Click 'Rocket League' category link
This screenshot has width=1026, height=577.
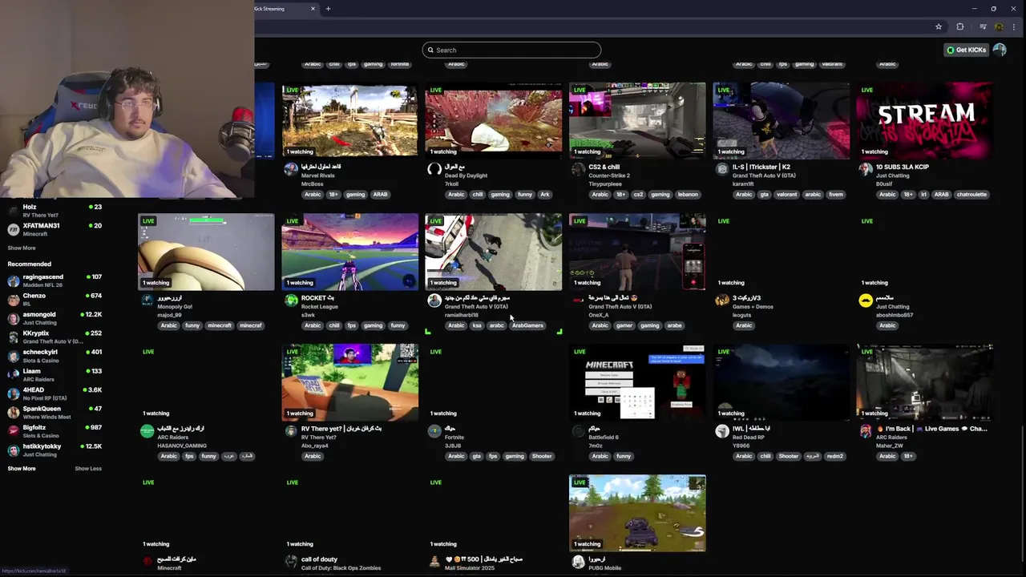click(x=319, y=306)
